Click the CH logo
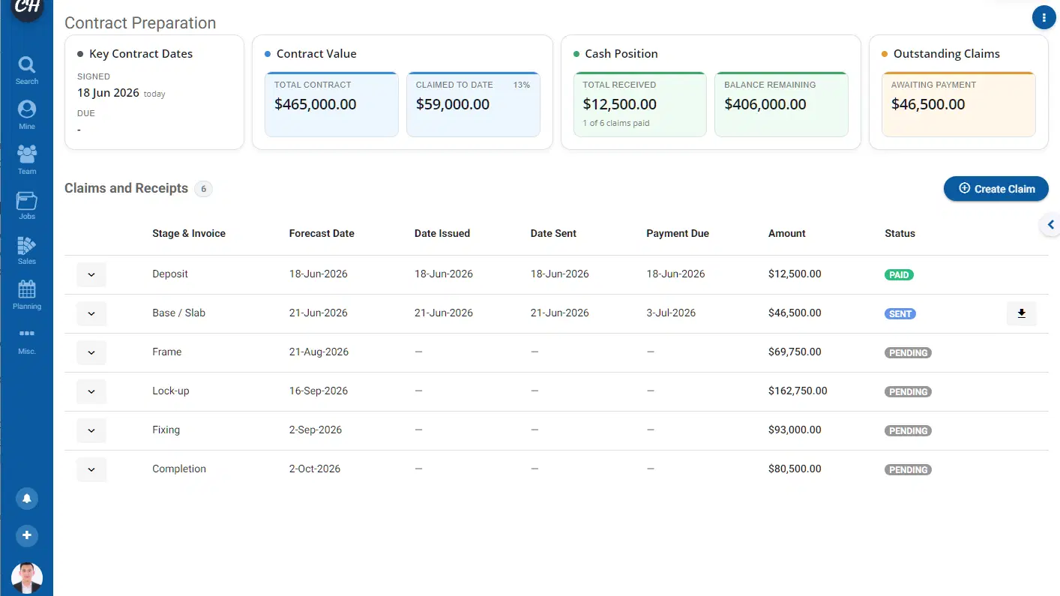The height and width of the screenshot is (596, 1060). click(x=27, y=7)
